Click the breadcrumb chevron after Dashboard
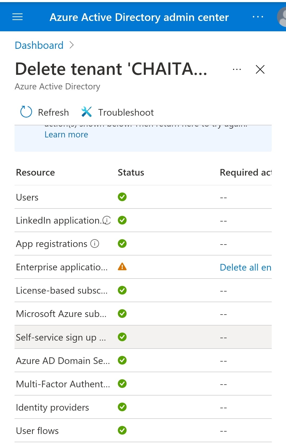This screenshot has height=443, width=286. click(x=71, y=45)
